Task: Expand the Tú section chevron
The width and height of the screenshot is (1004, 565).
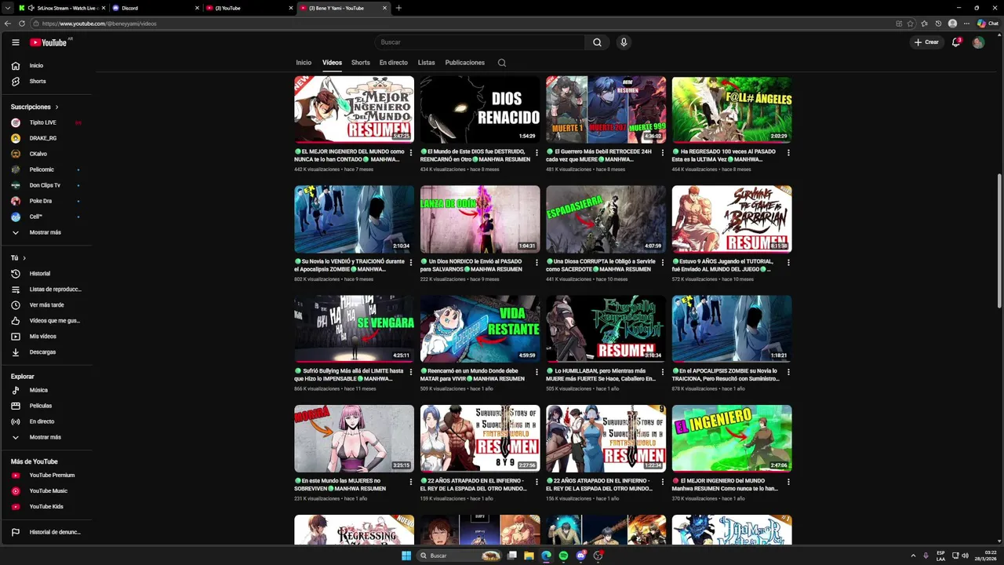Action: 24,258
